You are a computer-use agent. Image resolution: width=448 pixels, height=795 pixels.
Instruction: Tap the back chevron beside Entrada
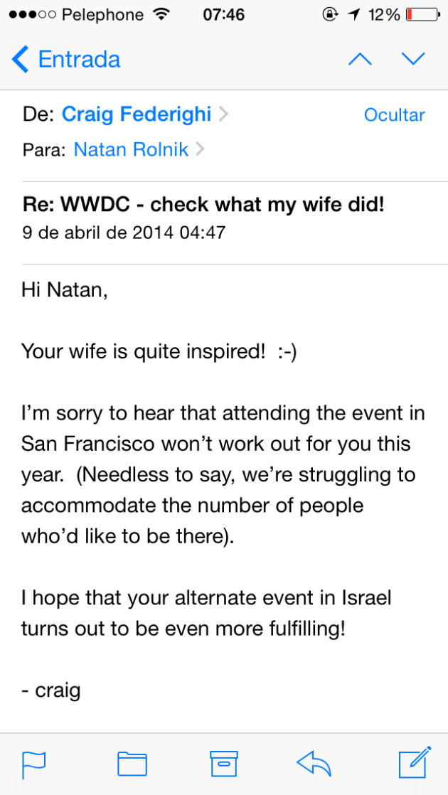[21, 59]
